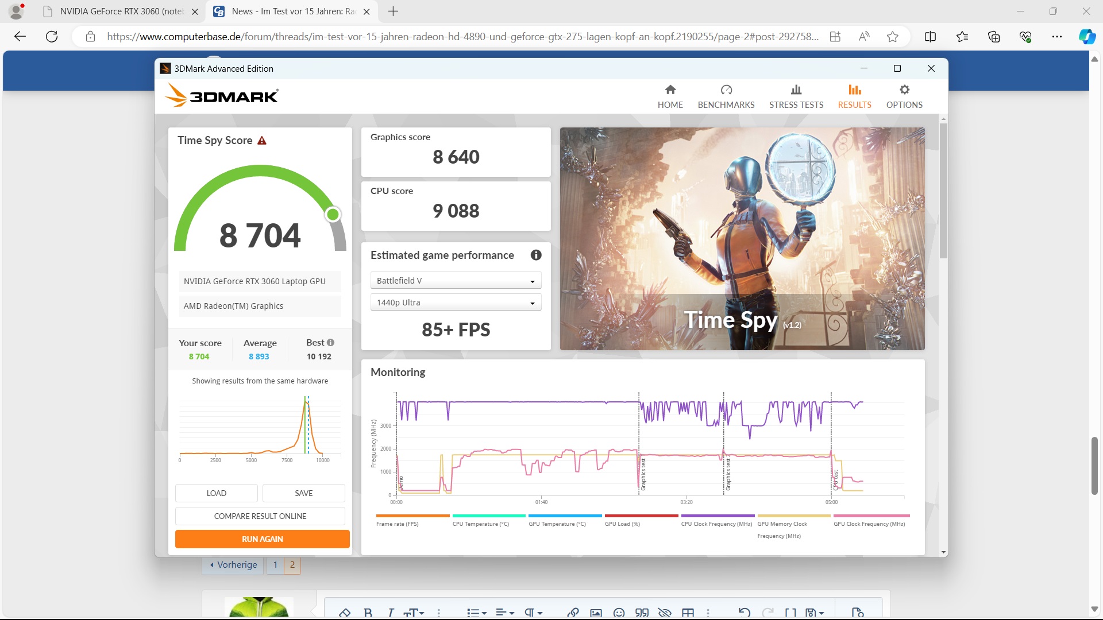This screenshot has height=620, width=1103.
Task: Click Estimated game performance info icon
Action: (535, 255)
